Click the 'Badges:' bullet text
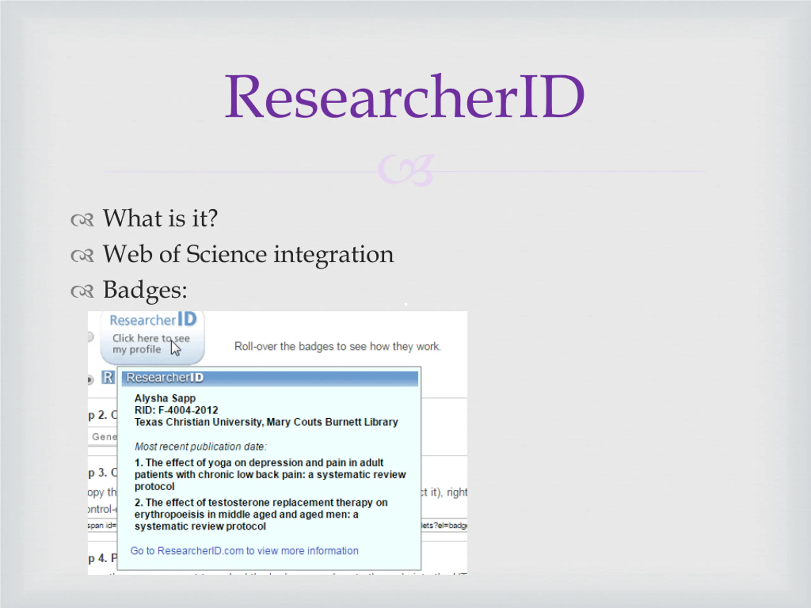Image resolution: width=811 pixels, height=608 pixels. pyautogui.click(x=145, y=290)
